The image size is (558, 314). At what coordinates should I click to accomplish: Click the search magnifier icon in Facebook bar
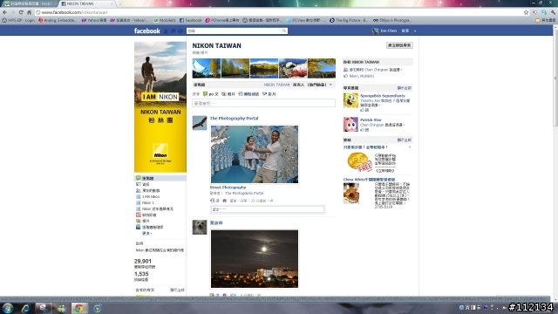pos(284,31)
